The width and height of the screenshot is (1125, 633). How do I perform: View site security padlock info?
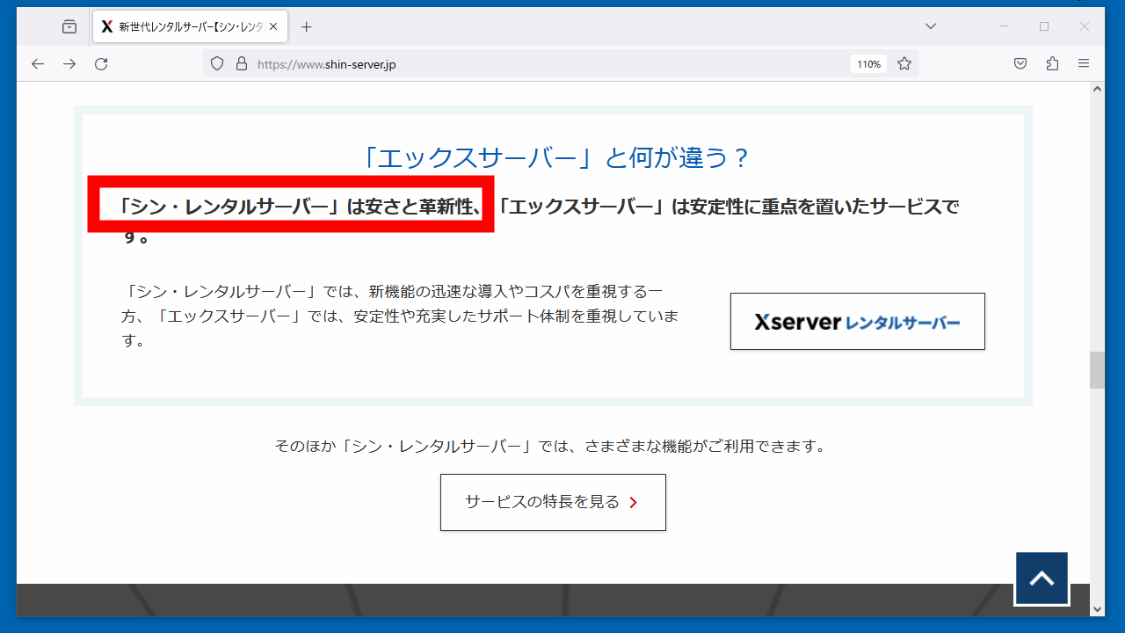point(241,64)
